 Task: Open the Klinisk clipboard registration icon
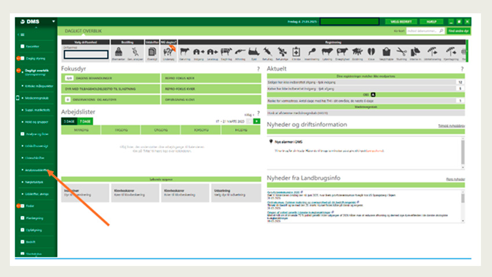pos(296,53)
